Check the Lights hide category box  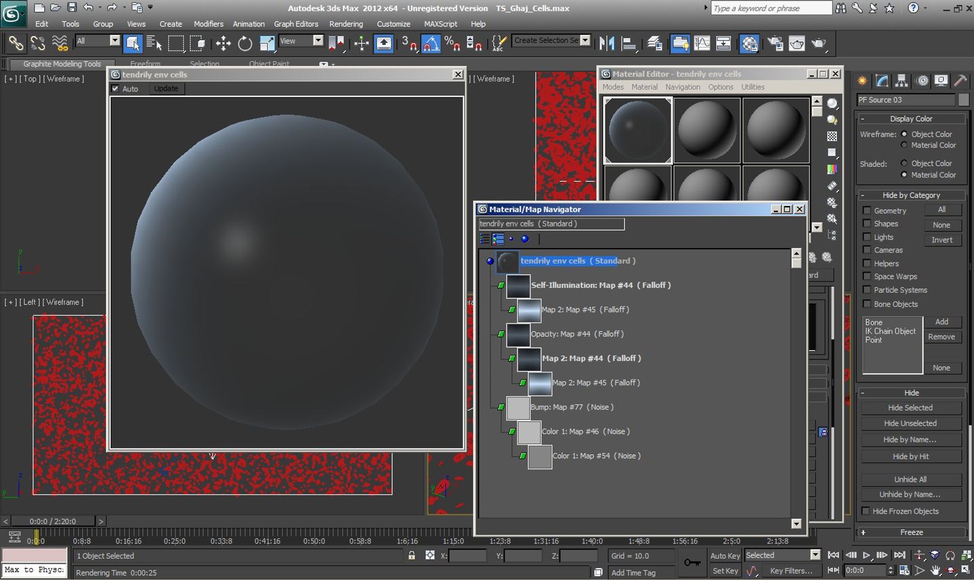(x=866, y=237)
